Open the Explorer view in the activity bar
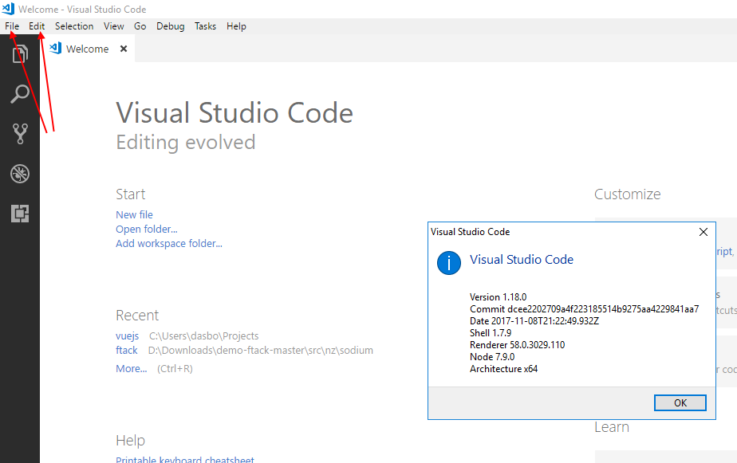This screenshot has width=737, height=463. coord(20,53)
